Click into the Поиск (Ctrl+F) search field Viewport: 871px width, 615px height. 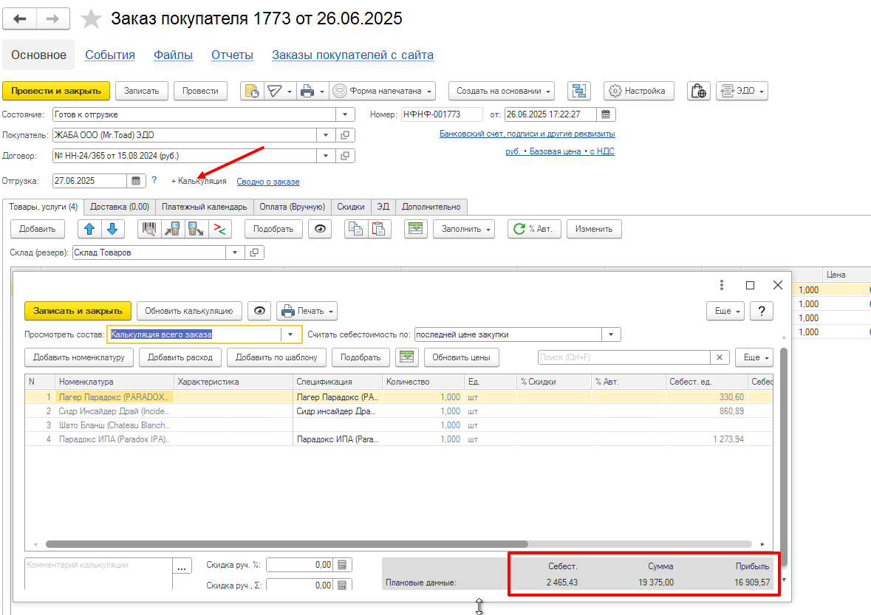point(624,357)
